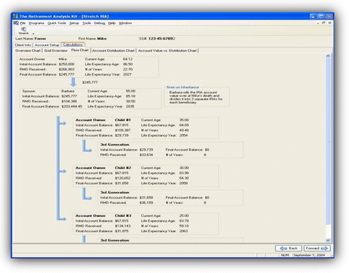This screenshot has height=273, width=349.
Task: Click First Name value Mike
Action: [102, 39]
